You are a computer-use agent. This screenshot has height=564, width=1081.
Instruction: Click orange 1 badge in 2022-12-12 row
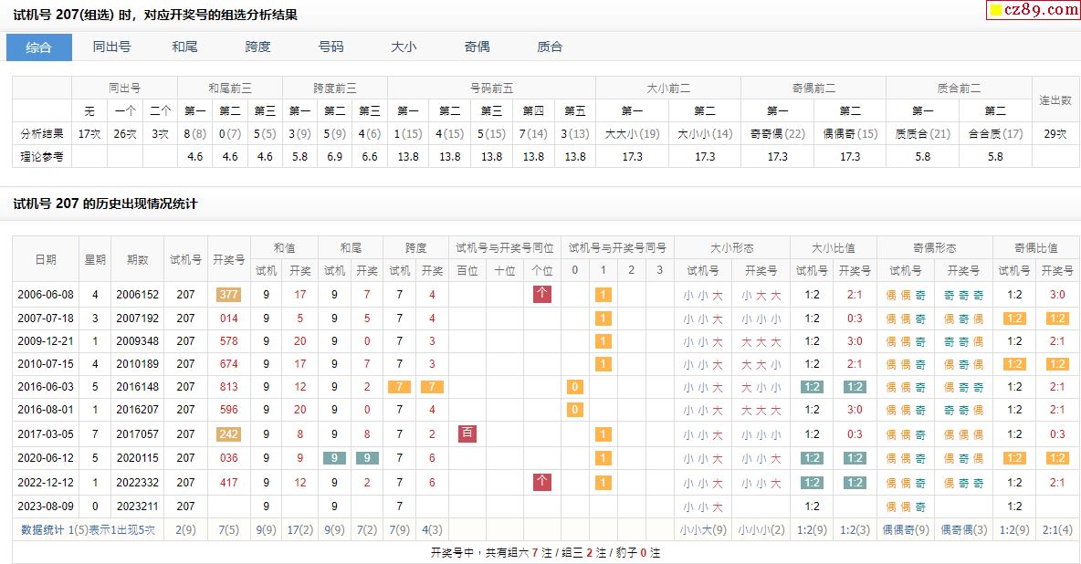click(x=603, y=483)
